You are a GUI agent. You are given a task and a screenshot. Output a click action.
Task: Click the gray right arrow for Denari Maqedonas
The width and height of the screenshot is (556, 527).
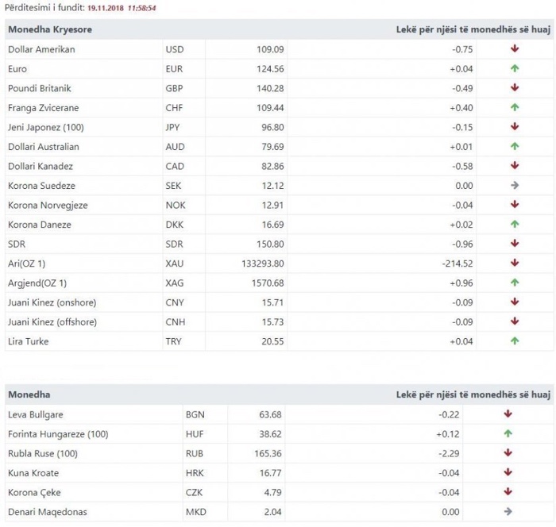(x=508, y=511)
